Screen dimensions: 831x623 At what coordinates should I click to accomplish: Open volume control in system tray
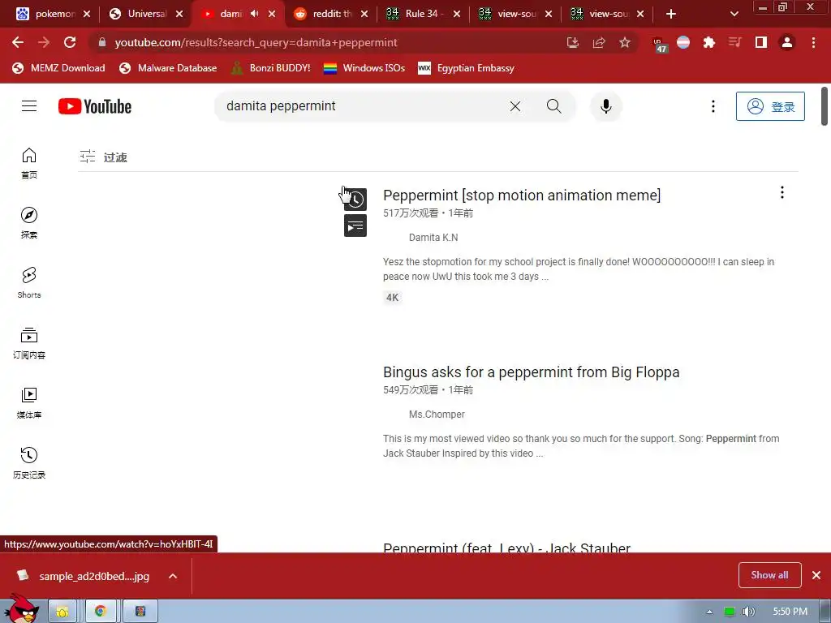tap(748, 612)
